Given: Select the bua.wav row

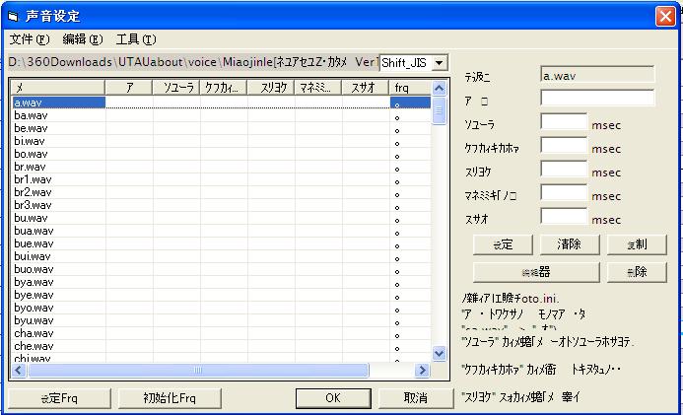Looking at the screenshot, I should (x=221, y=231).
